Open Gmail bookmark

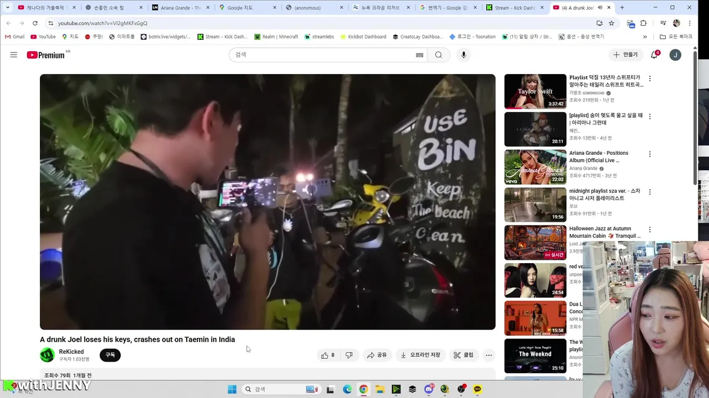coord(14,36)
